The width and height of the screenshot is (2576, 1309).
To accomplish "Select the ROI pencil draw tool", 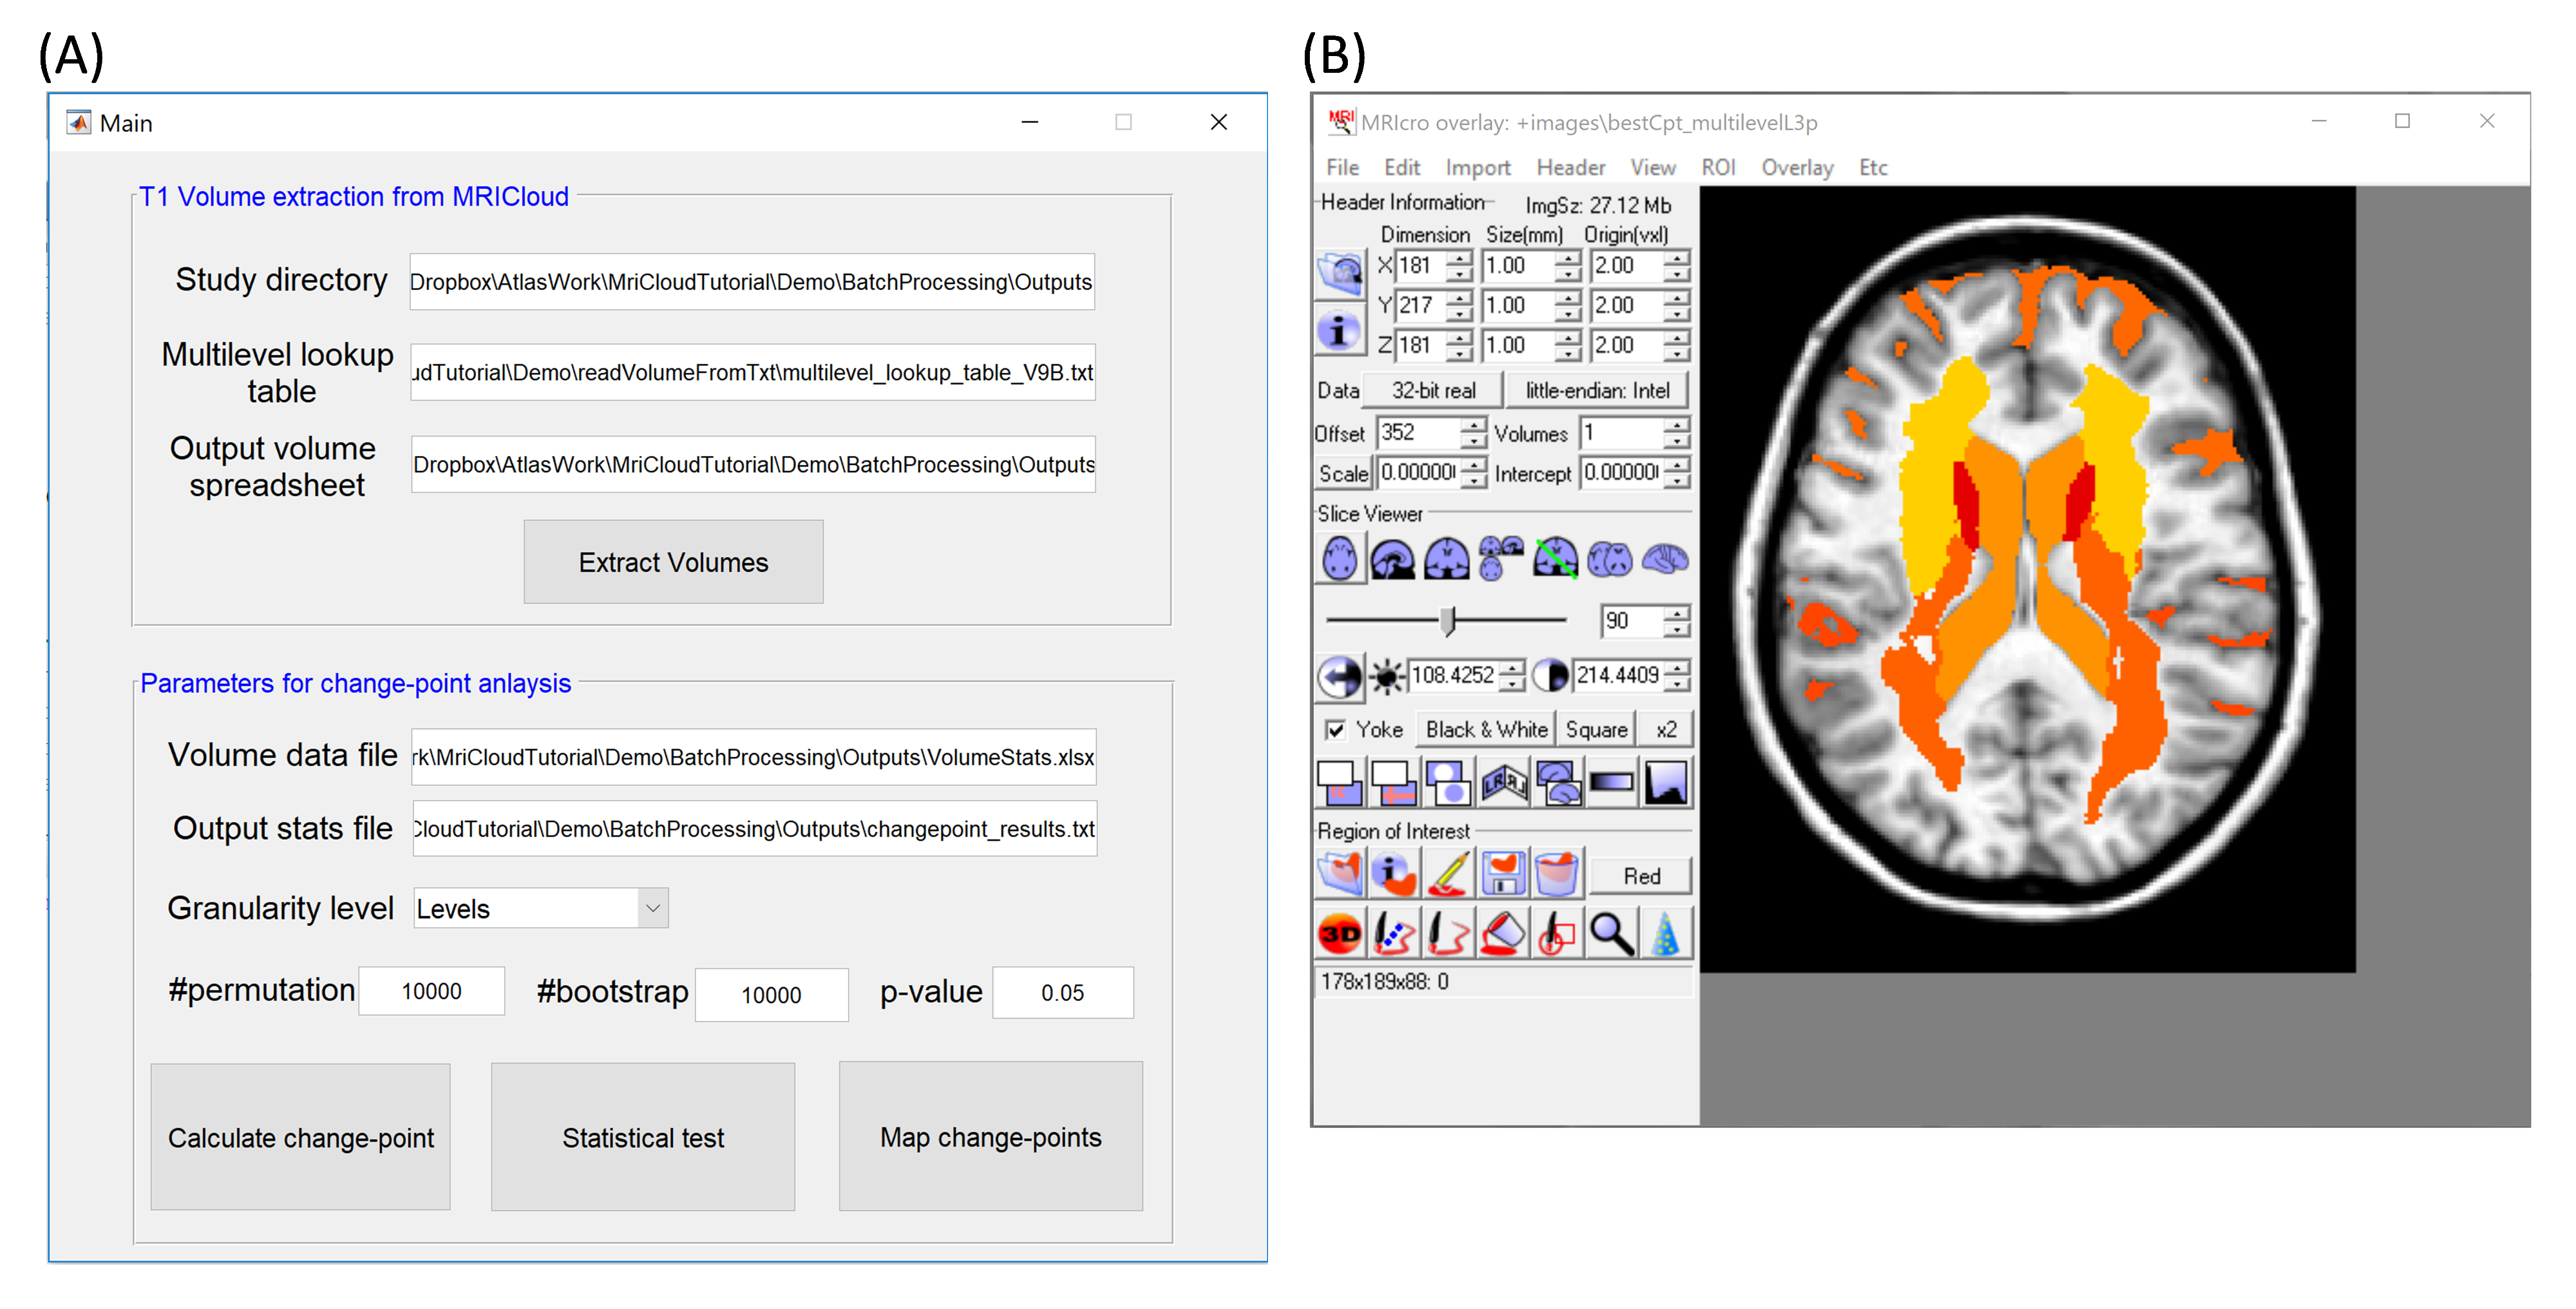I will (x=1448, y=875).
